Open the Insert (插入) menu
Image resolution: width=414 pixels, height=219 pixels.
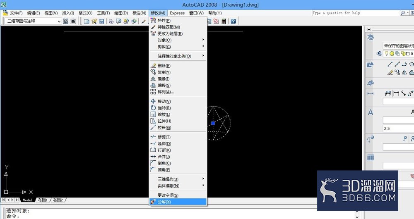[x=68, y=13]
